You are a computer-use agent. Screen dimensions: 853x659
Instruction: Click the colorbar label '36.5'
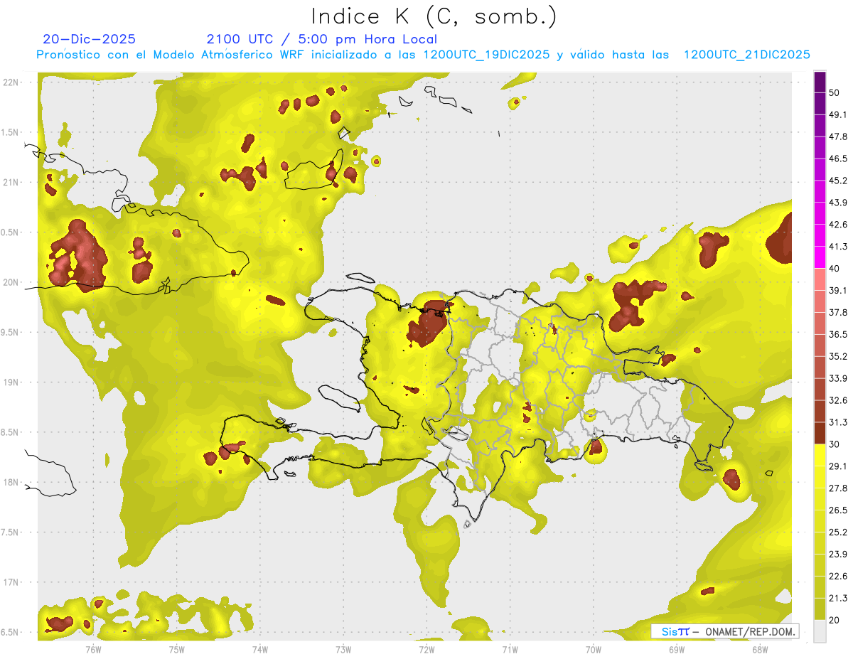[838, 335]
